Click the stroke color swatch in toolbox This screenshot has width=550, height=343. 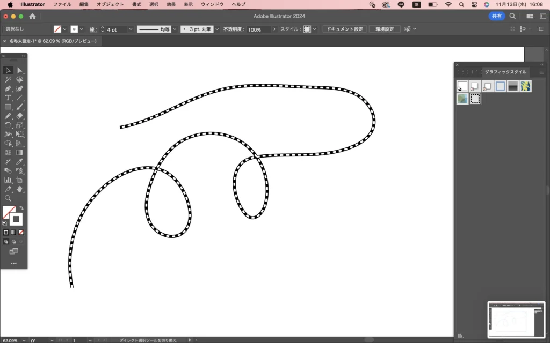tap(16, 218)
